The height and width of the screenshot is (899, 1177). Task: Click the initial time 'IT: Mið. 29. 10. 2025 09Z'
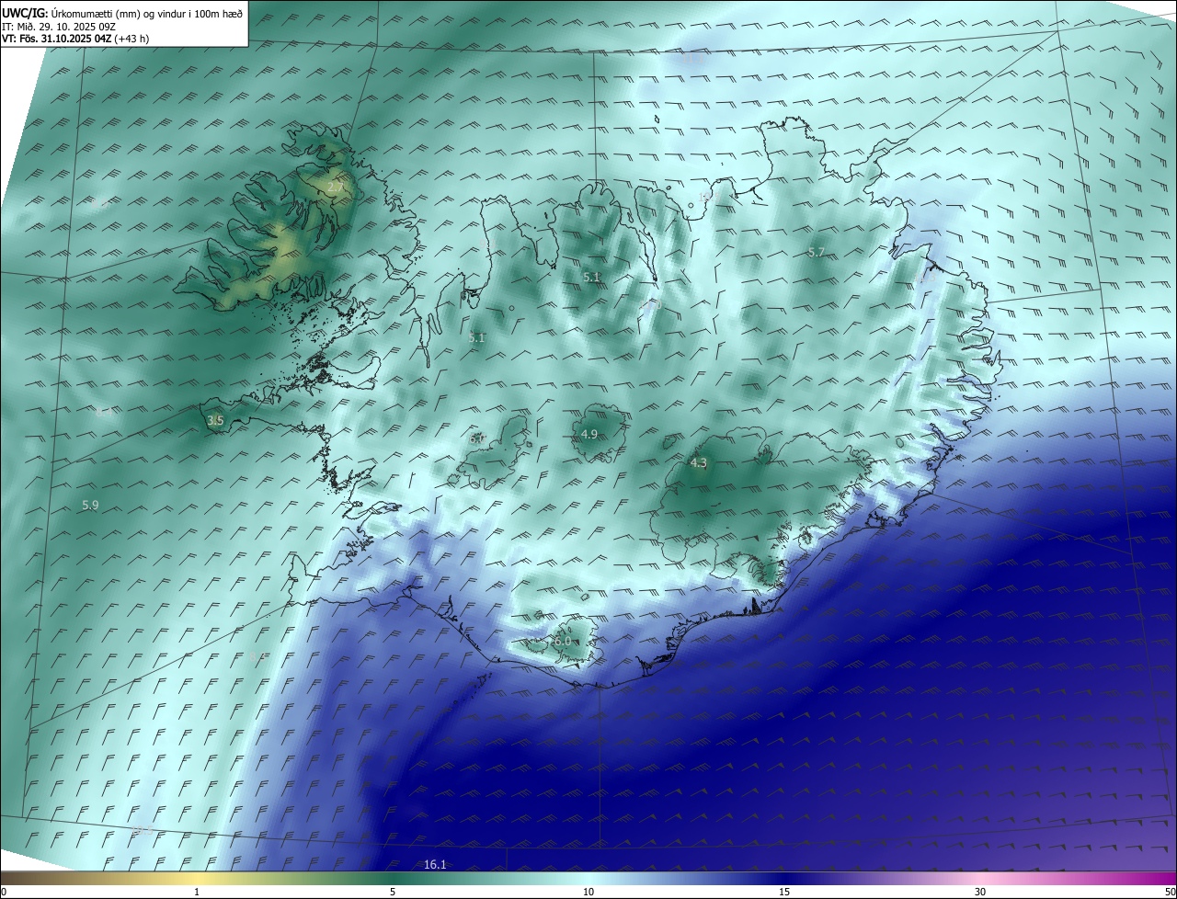click(x=59, y=26)
